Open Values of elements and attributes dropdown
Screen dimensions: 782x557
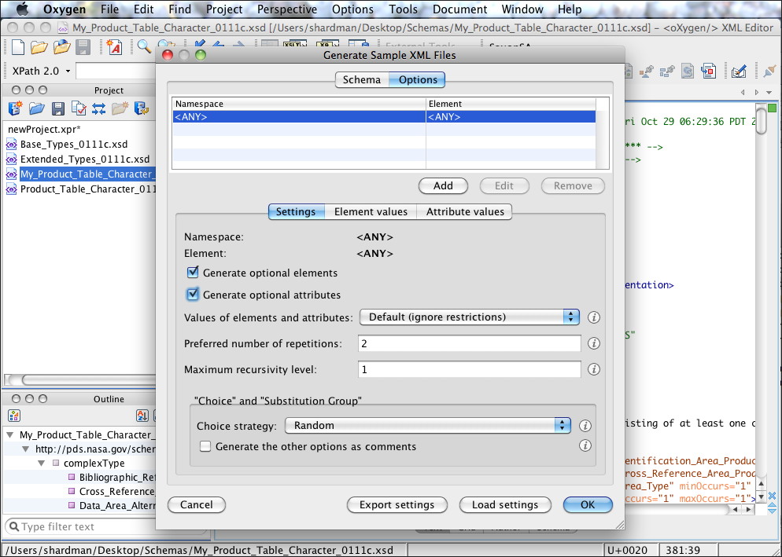(470, 317)
